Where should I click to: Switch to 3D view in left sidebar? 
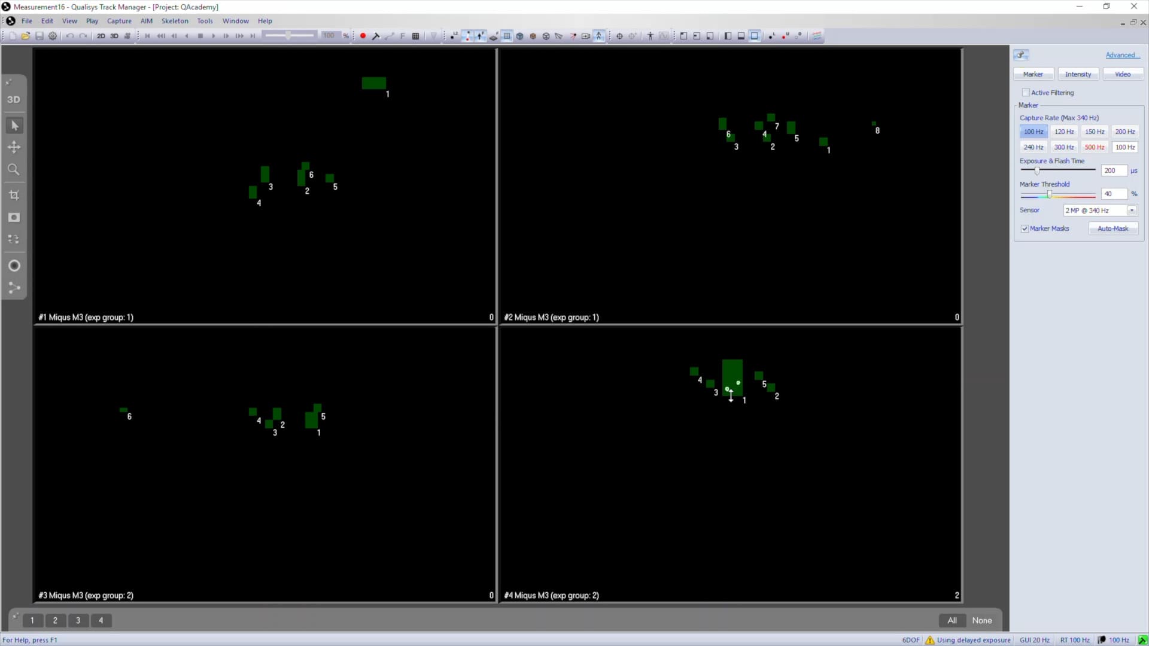click(14, 100)
